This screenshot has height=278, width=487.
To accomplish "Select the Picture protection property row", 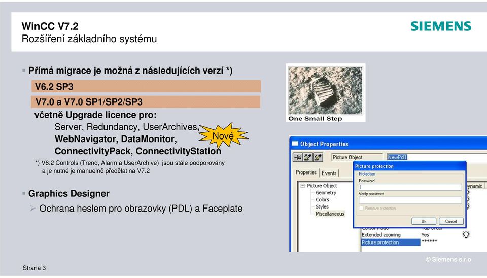I will tap(391, 242).
